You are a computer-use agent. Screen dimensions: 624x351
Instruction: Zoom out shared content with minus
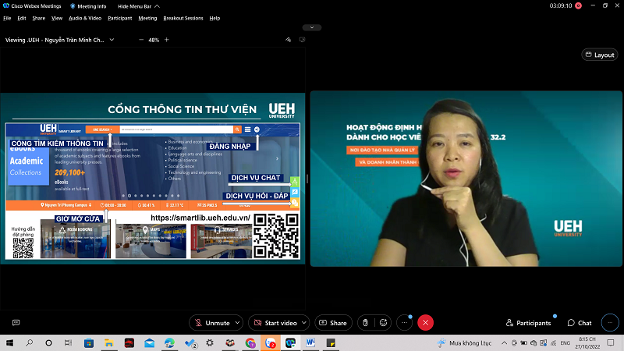141,40
